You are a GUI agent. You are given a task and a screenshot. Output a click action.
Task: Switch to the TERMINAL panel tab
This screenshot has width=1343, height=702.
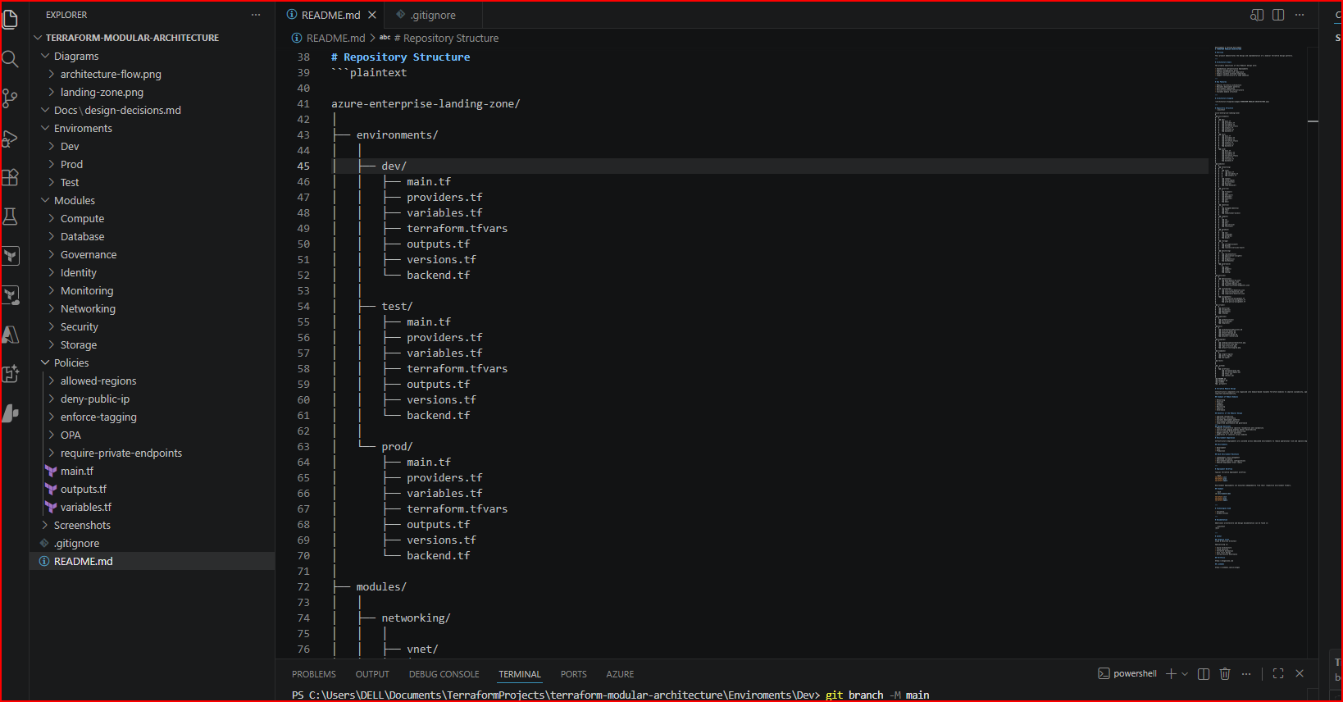[520, 674]
